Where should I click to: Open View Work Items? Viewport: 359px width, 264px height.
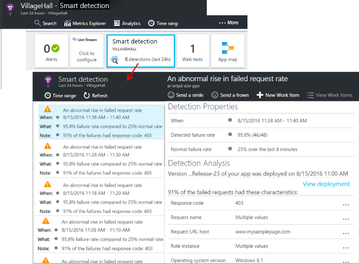[x=330, y=95]
